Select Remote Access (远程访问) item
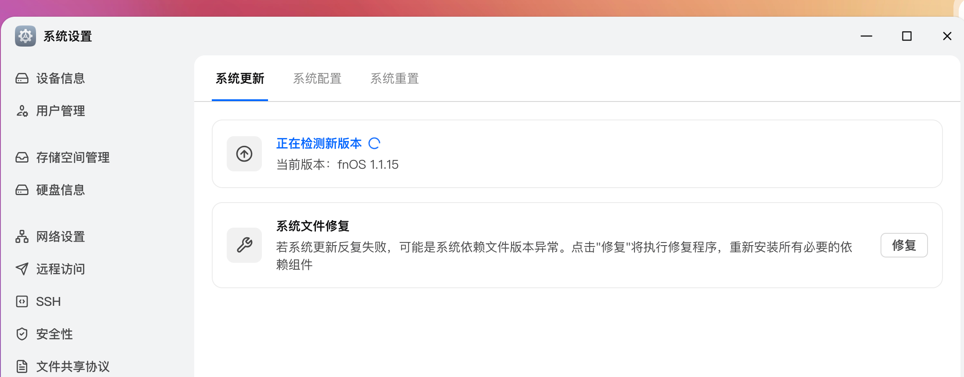This screenshot has width=964, height=377. point(60,269)
